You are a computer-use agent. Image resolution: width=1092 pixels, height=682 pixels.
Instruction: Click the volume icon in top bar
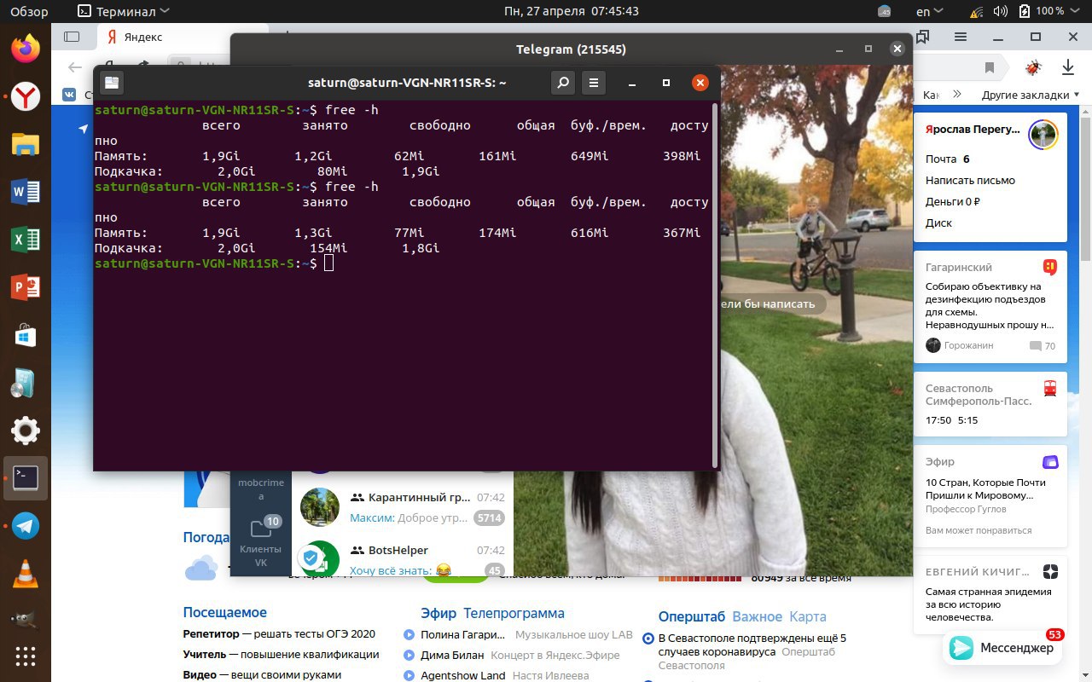click(x=1002, y=12)
